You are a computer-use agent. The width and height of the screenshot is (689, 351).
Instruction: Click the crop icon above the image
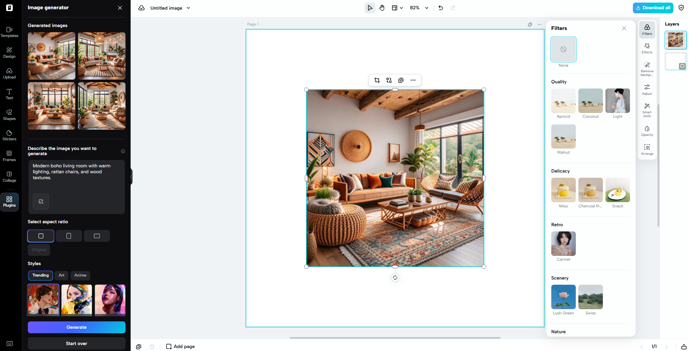[377, 80]
